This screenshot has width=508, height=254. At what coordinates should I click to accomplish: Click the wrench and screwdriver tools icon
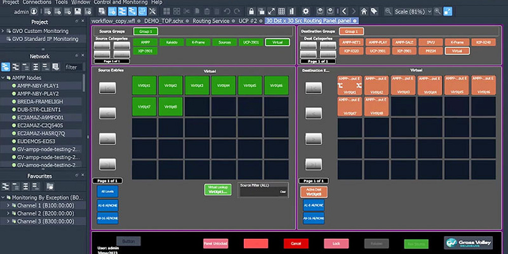153,11
